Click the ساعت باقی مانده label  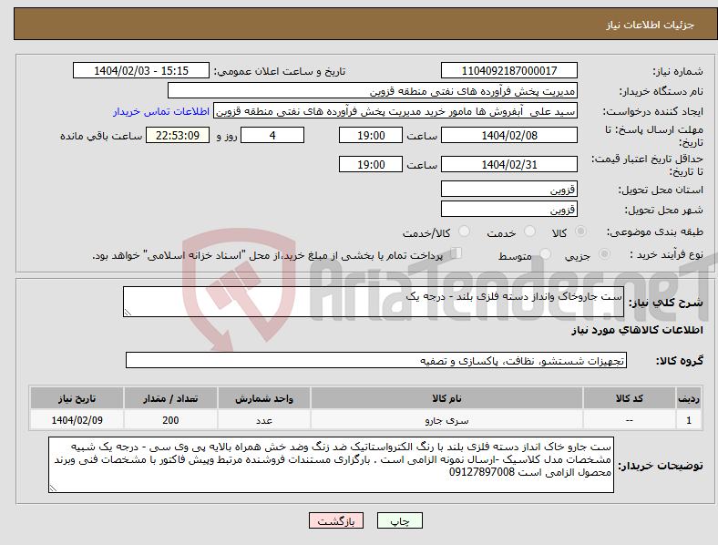[x=101, y=136]
